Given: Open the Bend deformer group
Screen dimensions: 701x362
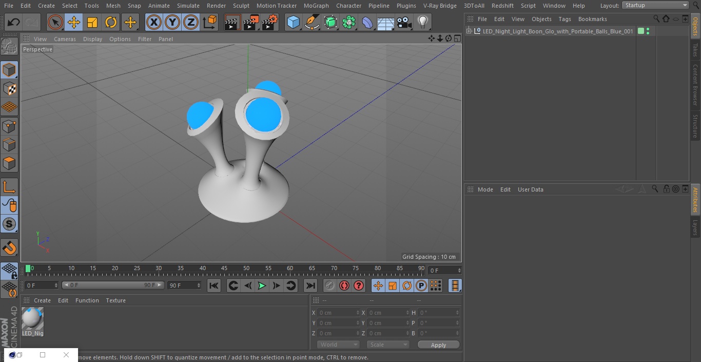Looking at the screenshot, I should coord(367,23).
